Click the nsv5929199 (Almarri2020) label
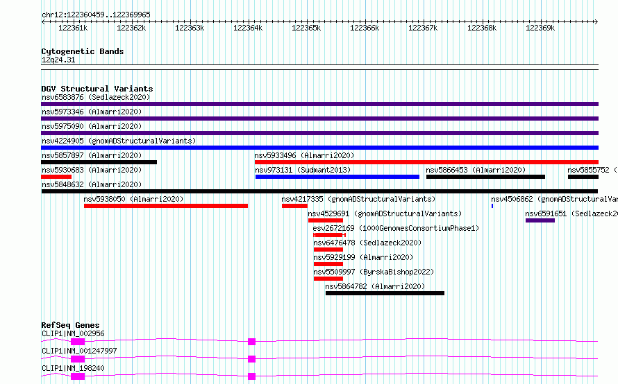This screenshot has height=384, width=618. coord(363,257)
